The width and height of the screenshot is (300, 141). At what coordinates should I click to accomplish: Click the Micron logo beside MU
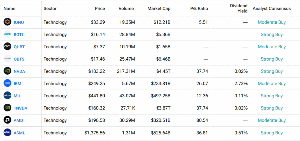(x=7, y=96)
